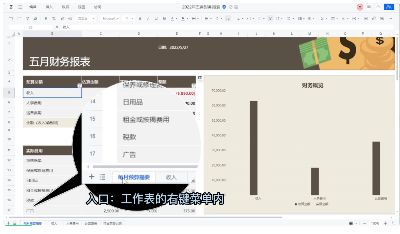Open the all sheets list icon

pos(15,223)
